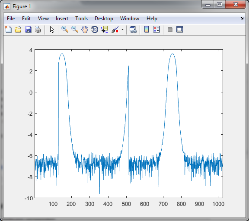
Task: Toggle the Brush data tool
Action: tap(115, 29)
